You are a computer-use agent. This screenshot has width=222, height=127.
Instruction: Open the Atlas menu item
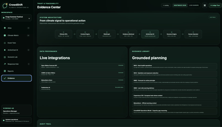pos(17,28)
